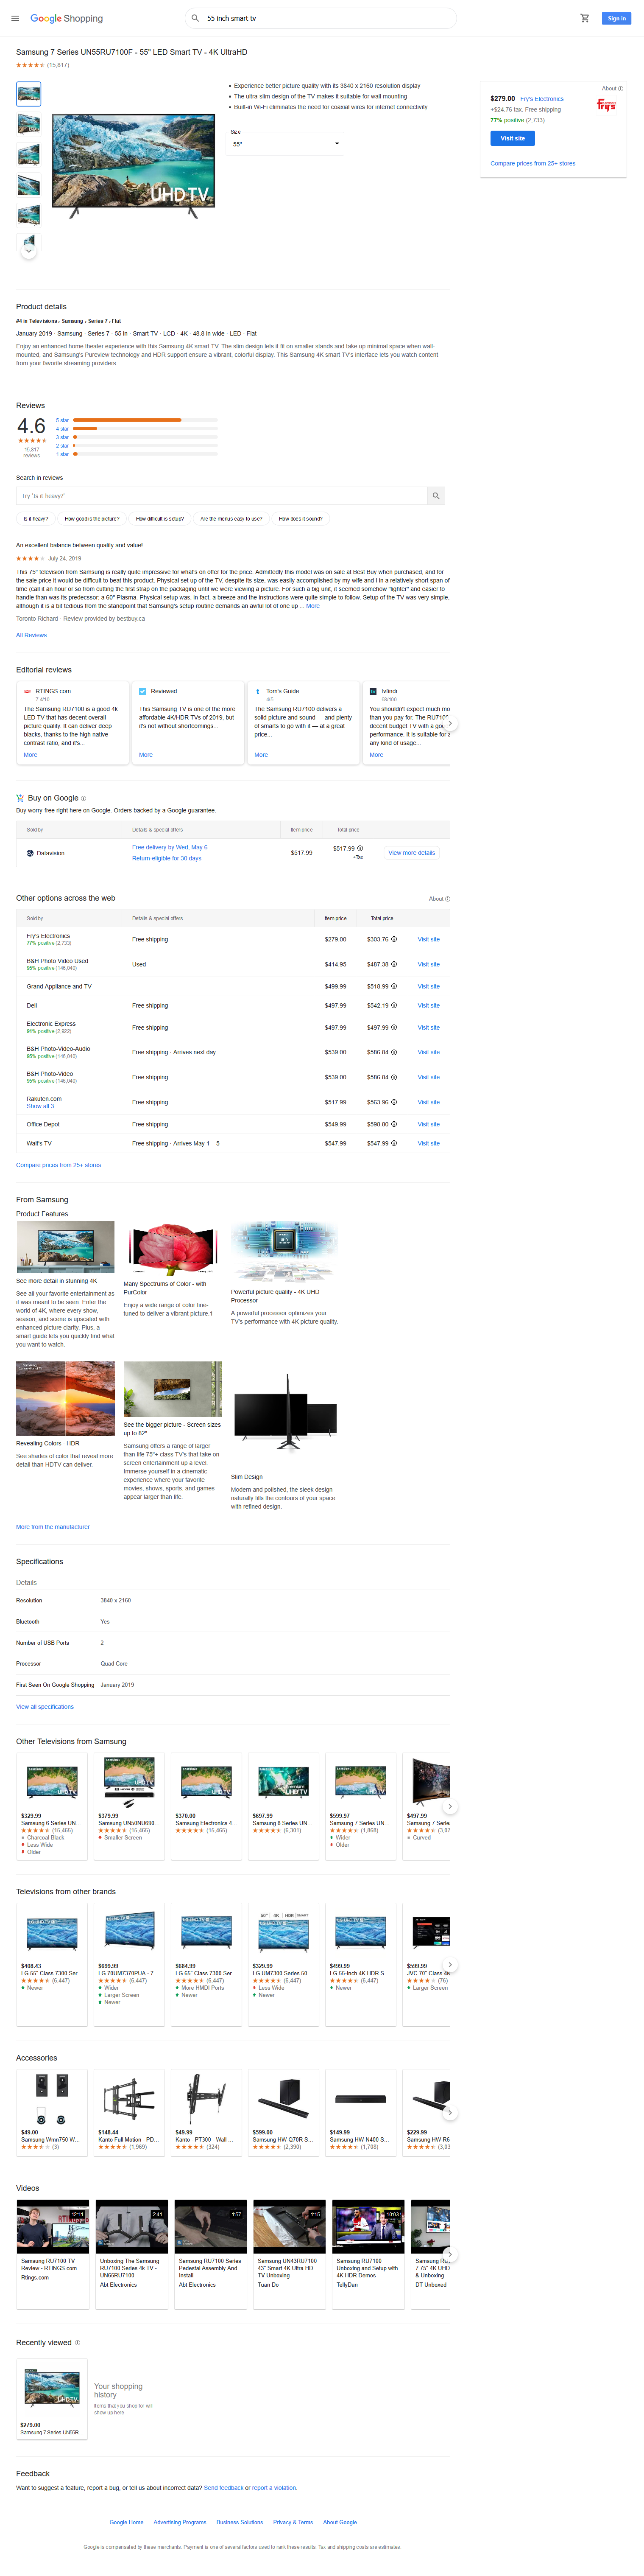Open More from the manufacturer link
Image resolution: width=644 pixels, height=2576 pixels.
click(x=53, y=1527)
